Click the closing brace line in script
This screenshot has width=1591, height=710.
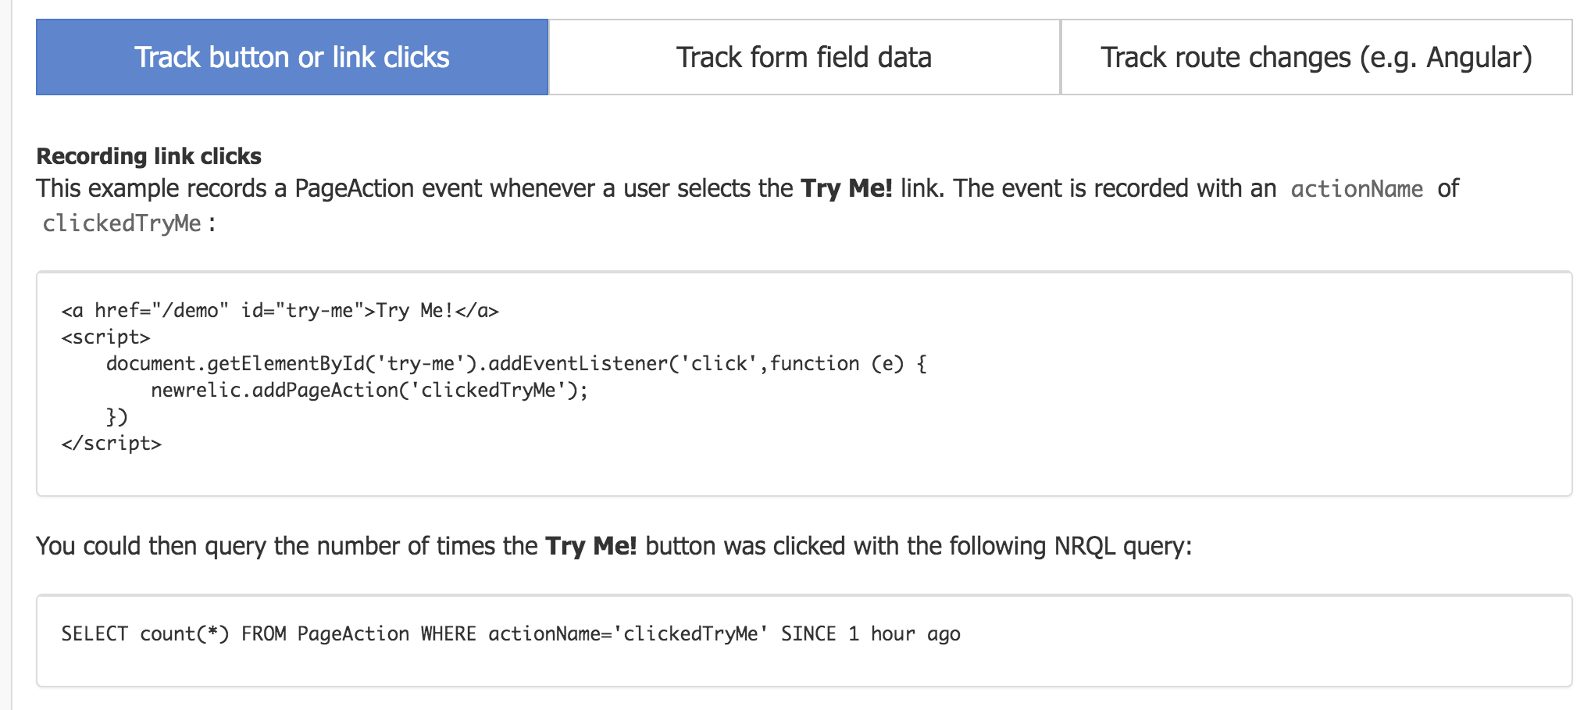(x=116, y=417)
